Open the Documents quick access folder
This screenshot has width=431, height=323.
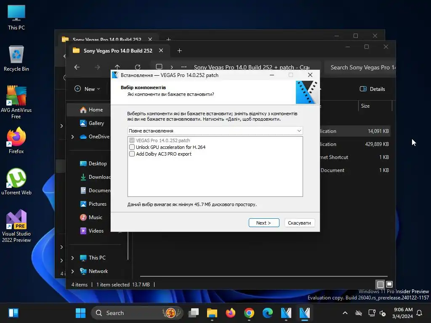95,191
